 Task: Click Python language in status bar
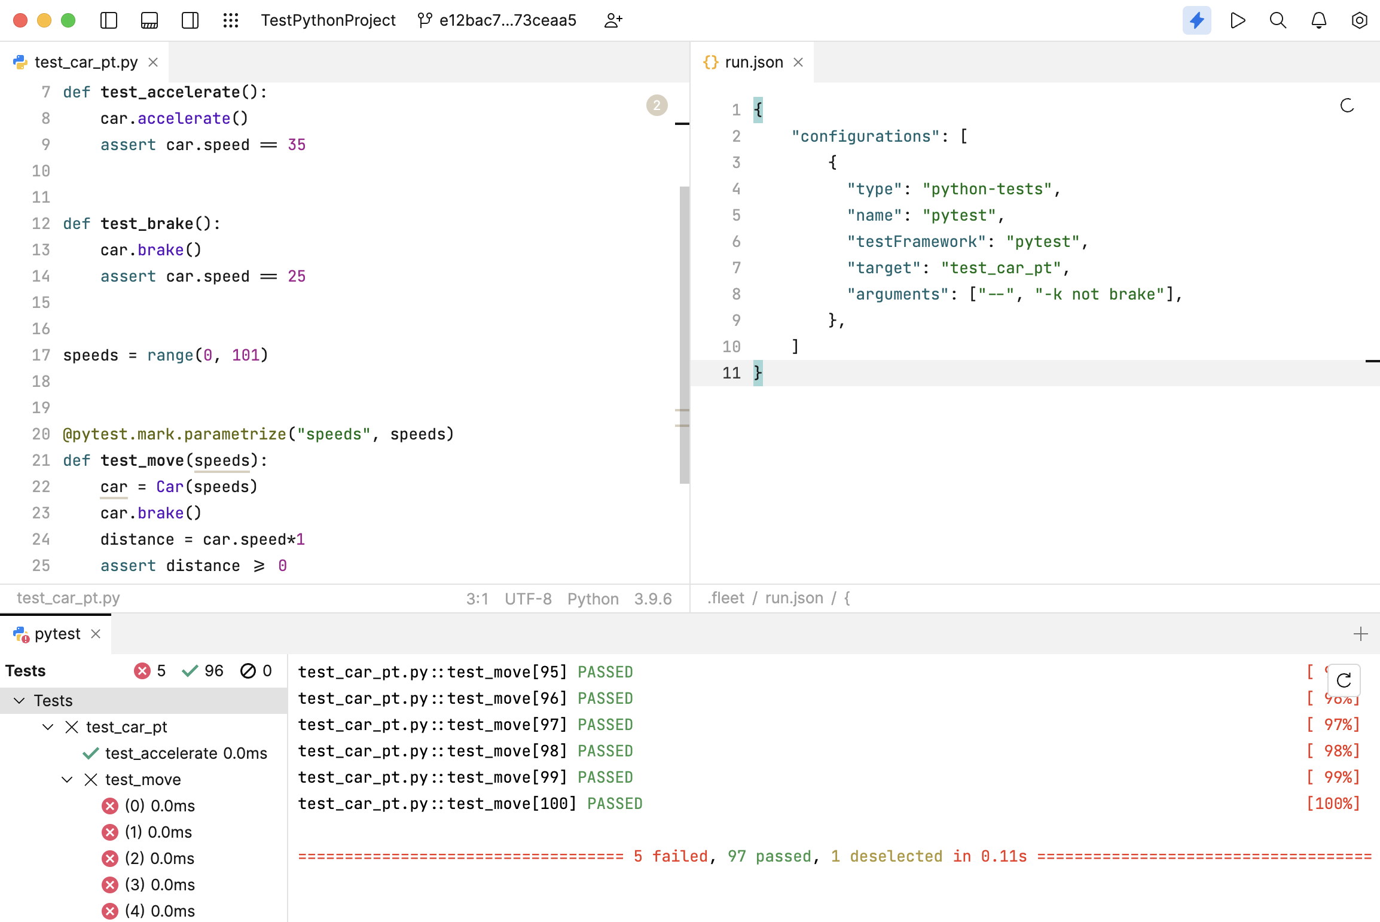coord(593,599)
